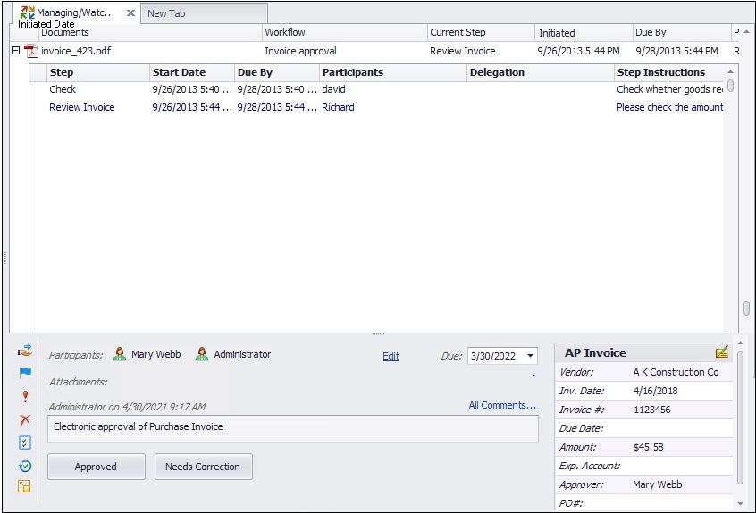Collapse the invoice_423.pdf row
The height and width of the screenshot is (513, 756).
[15, 51]
